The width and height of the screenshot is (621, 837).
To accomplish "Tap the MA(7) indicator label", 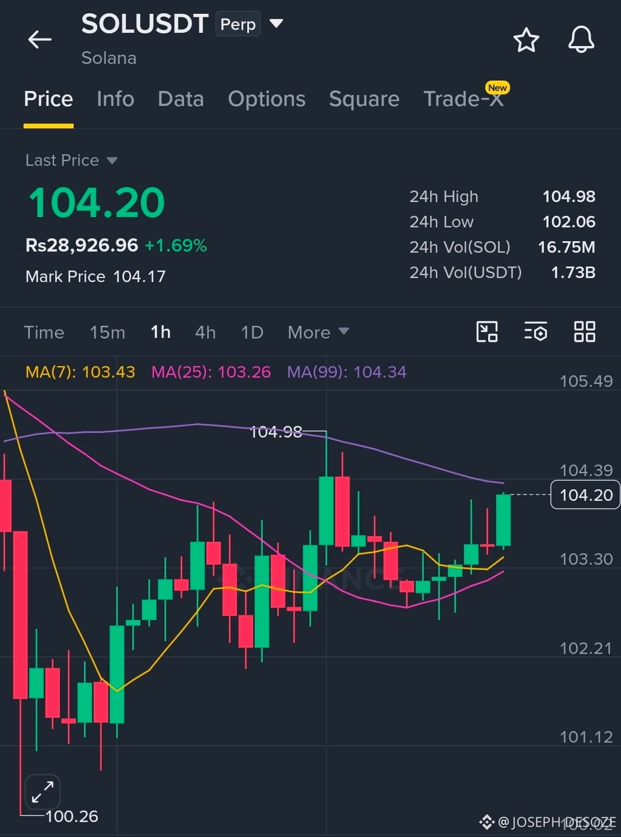I will pos(80,372).
